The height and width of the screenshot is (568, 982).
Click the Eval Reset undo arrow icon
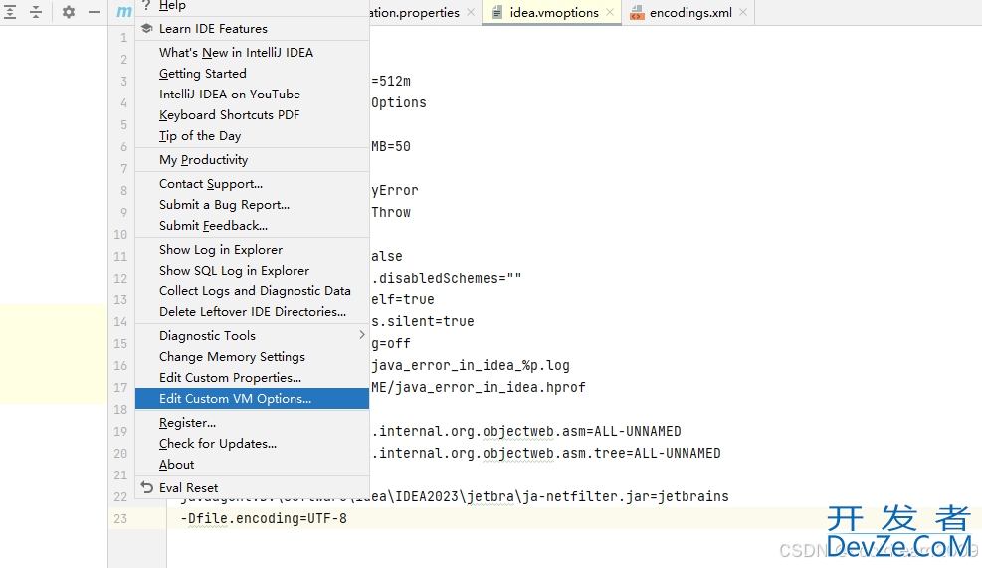(x=146, y=488)
